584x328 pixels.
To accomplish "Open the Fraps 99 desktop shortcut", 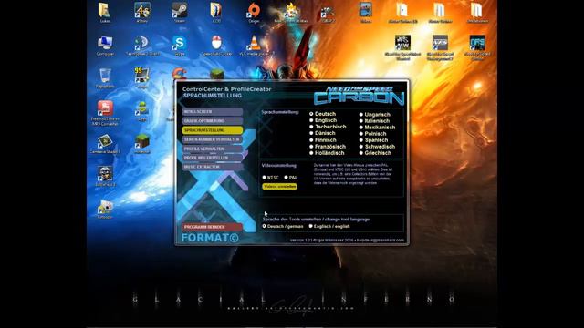I will (x=142, y=77).
